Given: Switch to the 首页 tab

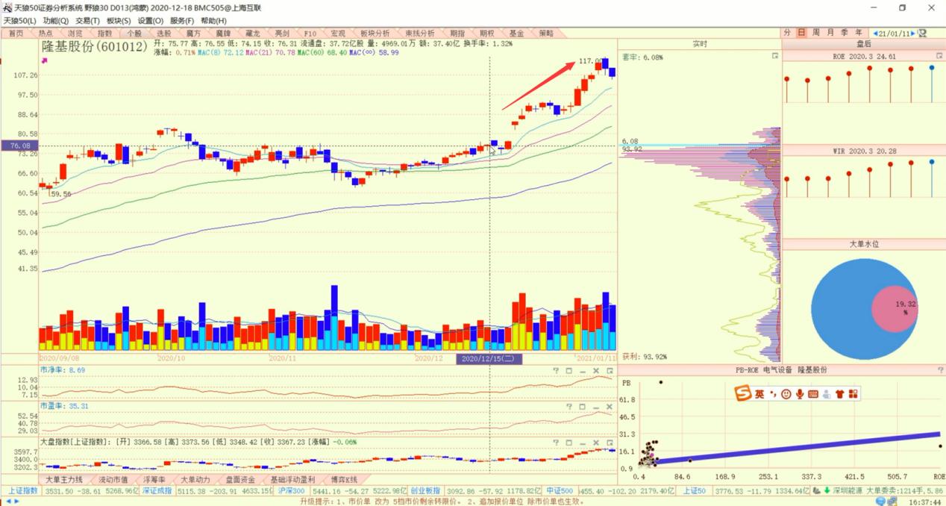Looking at the screenshot, I should (16, 34).
